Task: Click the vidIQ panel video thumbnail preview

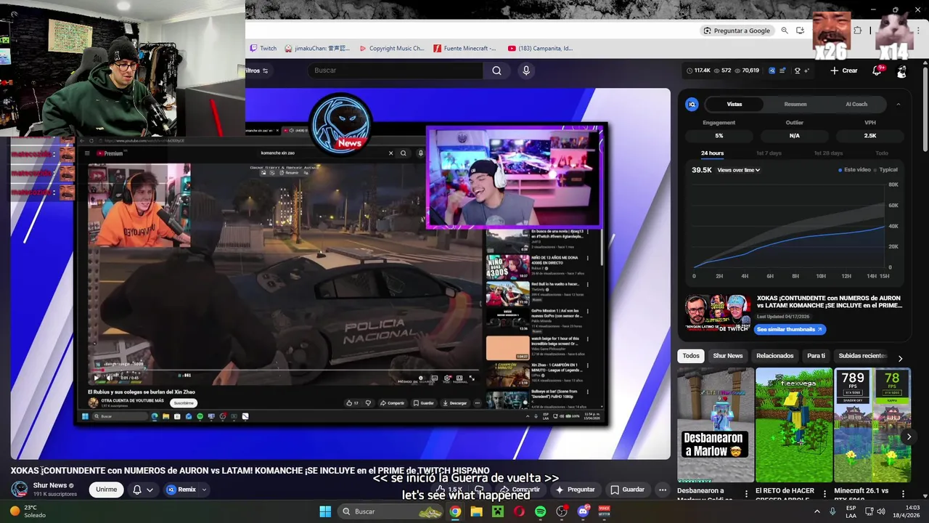Action: [719, 313]
